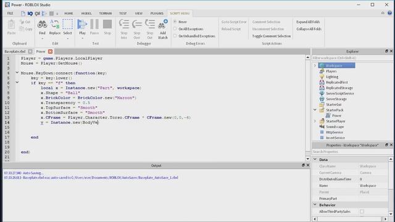Click Toggle Comment Selection
This screenshot has width=395, height=222.
272,36
